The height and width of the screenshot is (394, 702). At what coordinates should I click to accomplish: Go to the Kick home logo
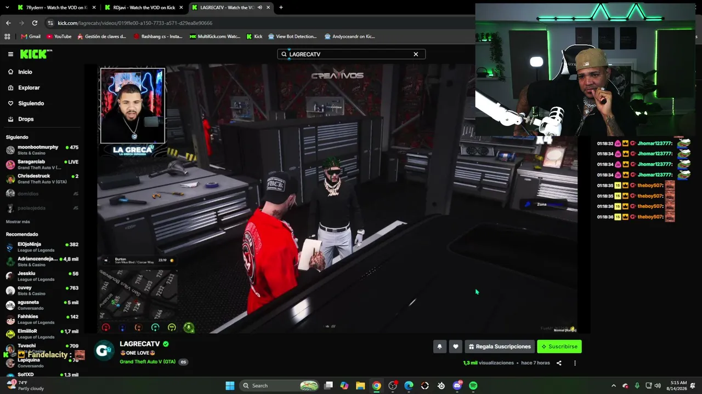click(x=36, y=54)
